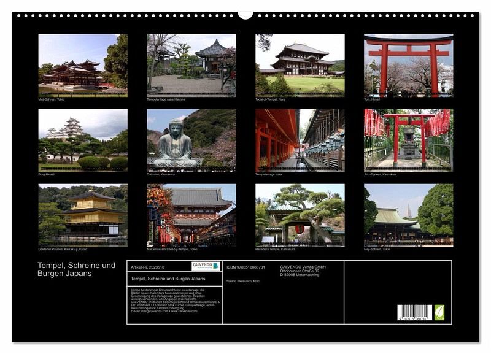
Task: Click the E-Mail info@calvendo.com line
Action: click(164, 311)
